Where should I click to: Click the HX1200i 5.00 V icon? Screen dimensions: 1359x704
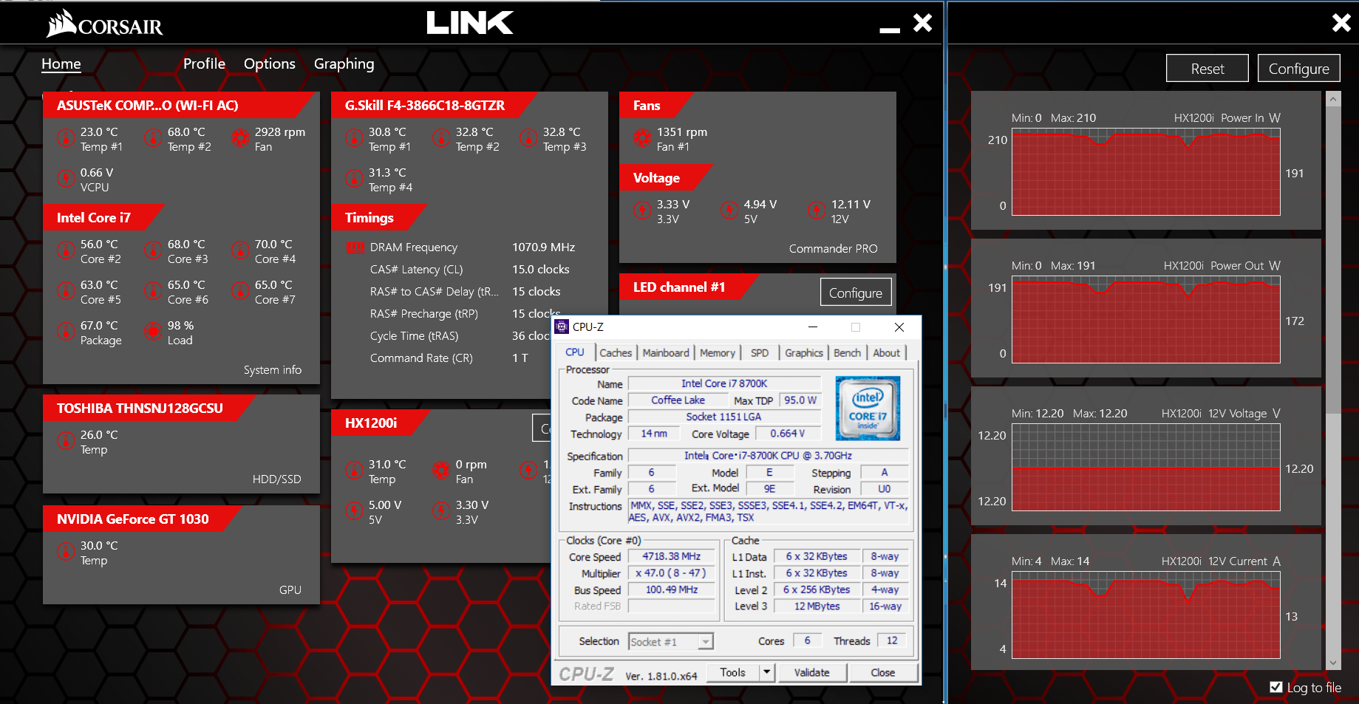354,510
